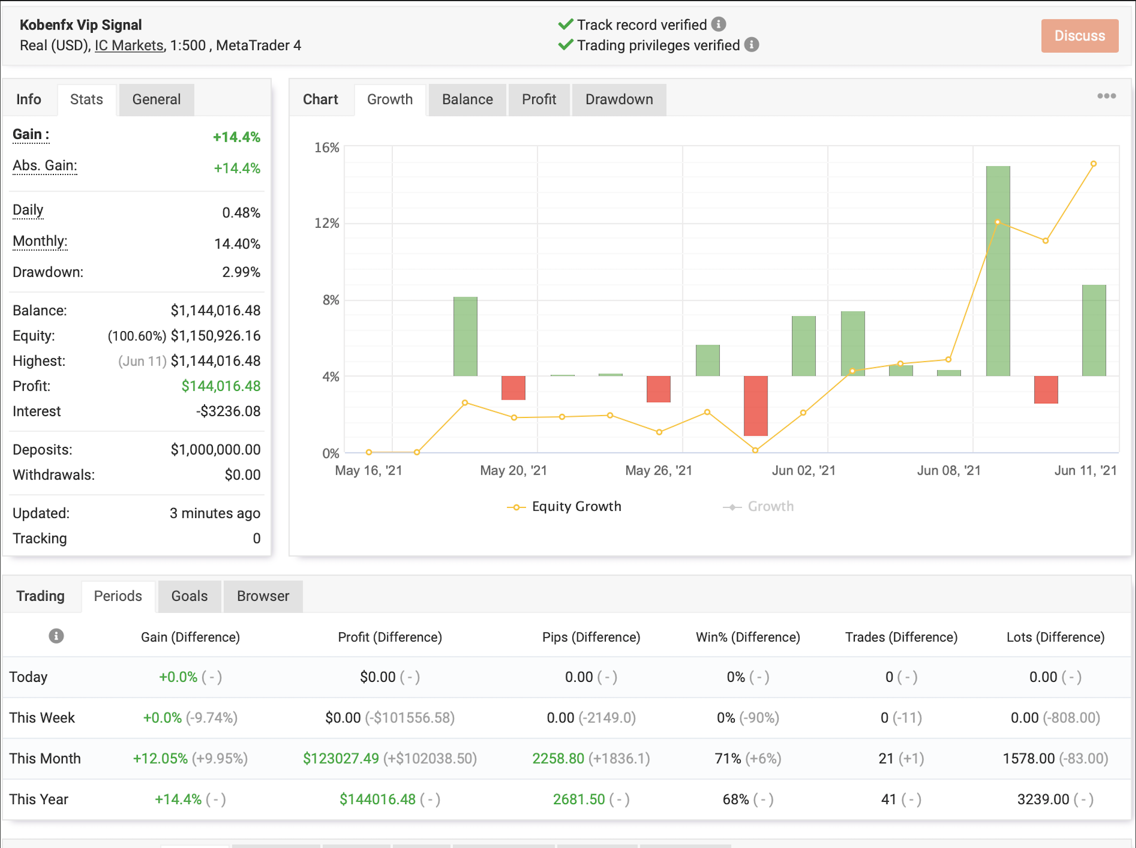Open the Periods tab
The image size is (1136, 848).
pyautogui.click(x=118, y=596)
